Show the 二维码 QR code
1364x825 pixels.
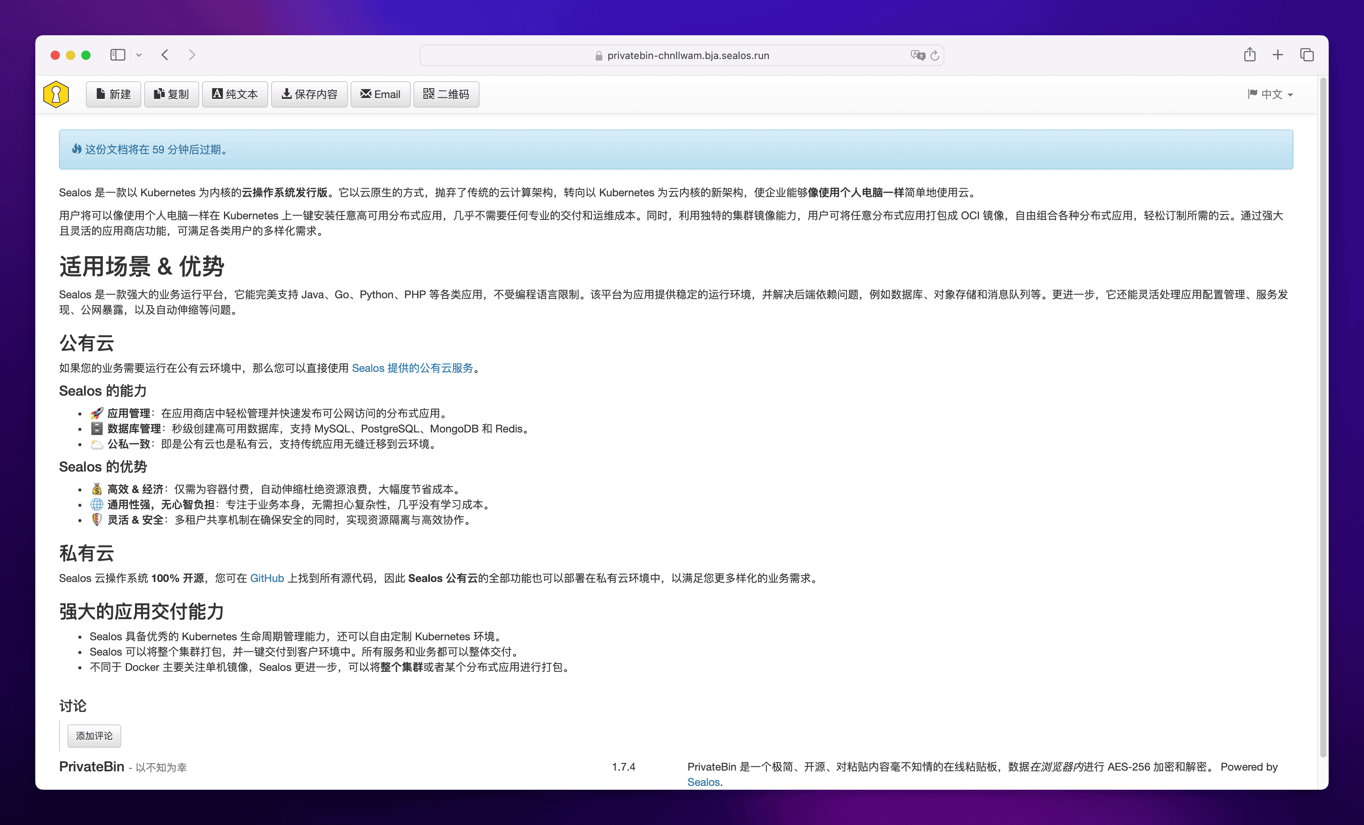coord(446,94)
